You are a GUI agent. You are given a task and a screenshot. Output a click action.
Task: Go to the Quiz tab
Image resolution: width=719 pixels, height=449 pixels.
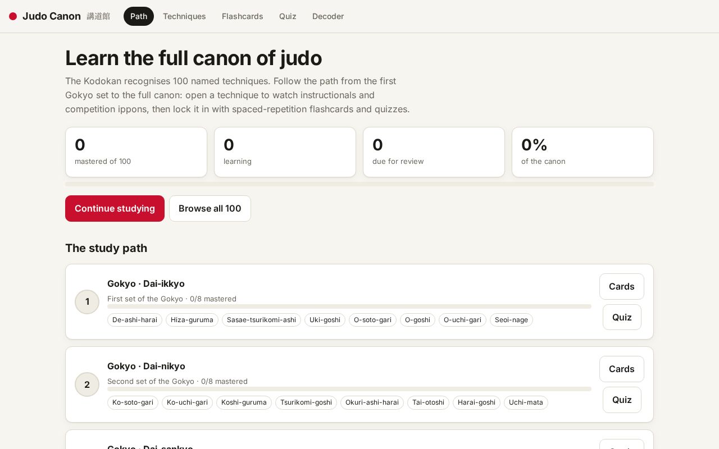(x=288, y=16)
